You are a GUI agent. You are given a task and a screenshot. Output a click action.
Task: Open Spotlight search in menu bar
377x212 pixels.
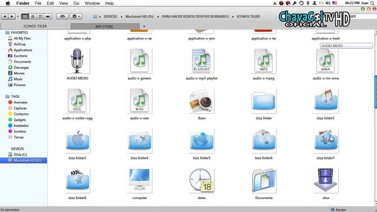372,3
